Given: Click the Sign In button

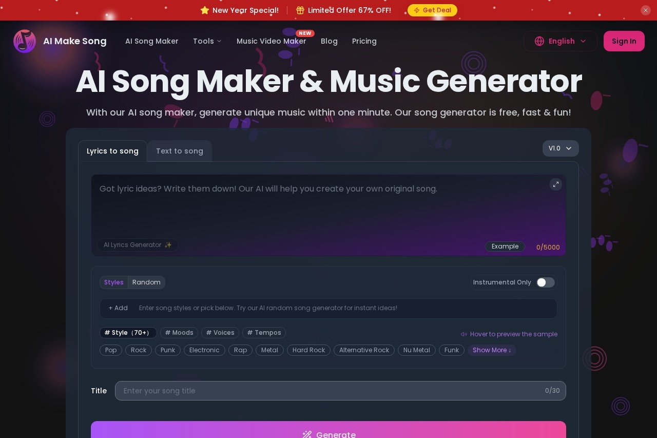Looking at the screenshot, I should click(624, 41).
